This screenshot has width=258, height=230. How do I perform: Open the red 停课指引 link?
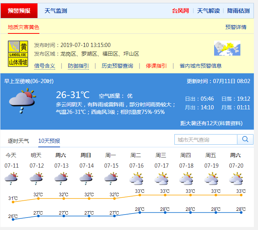[x=156, y=66]
